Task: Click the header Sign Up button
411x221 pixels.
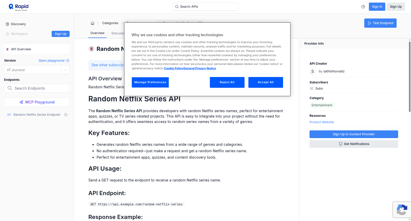Action: coord(396,7)
